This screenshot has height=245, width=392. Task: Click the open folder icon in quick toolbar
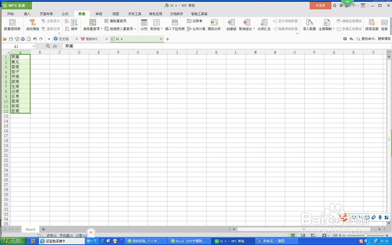(5, 39)
